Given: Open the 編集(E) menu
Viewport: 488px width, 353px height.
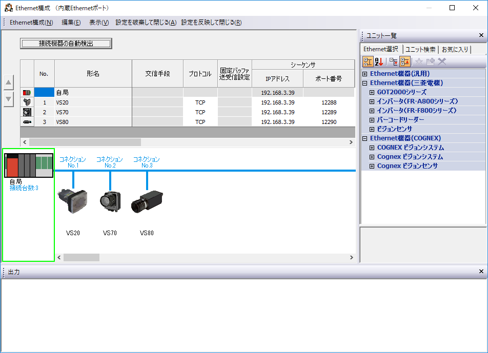Looking at the screenshot, I should pyautogui.click(x=71, y=23).
